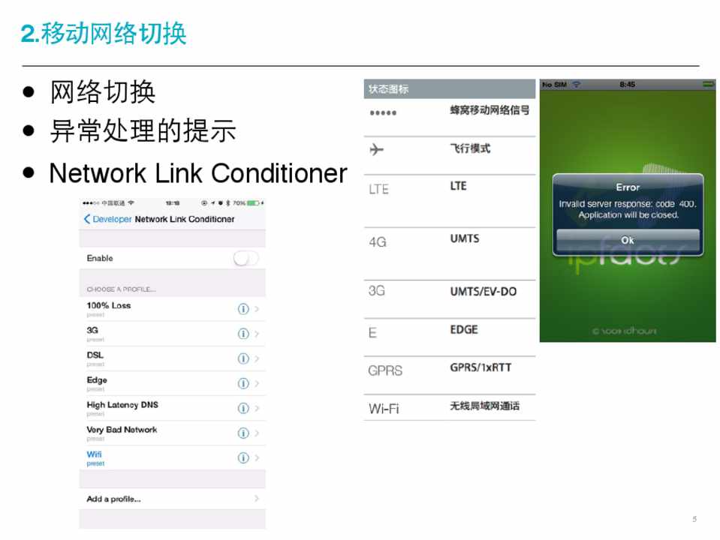Click info icon for High Latency DNS
This screenshot has width=720, height=540.
(243, 408)
